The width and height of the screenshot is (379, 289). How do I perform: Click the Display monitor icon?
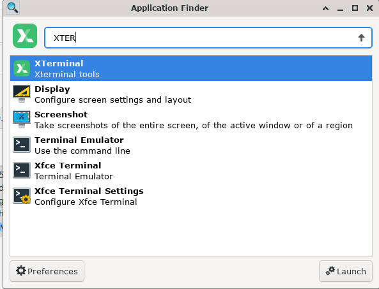[x=22, y=94]
